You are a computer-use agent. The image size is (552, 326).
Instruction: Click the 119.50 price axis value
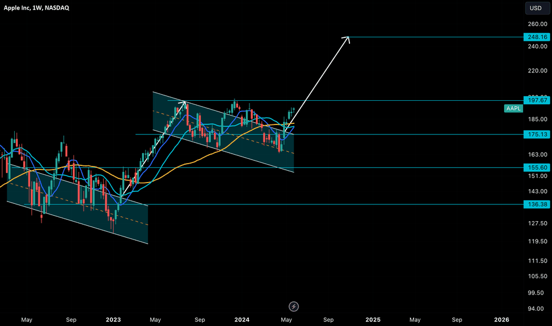538,241
